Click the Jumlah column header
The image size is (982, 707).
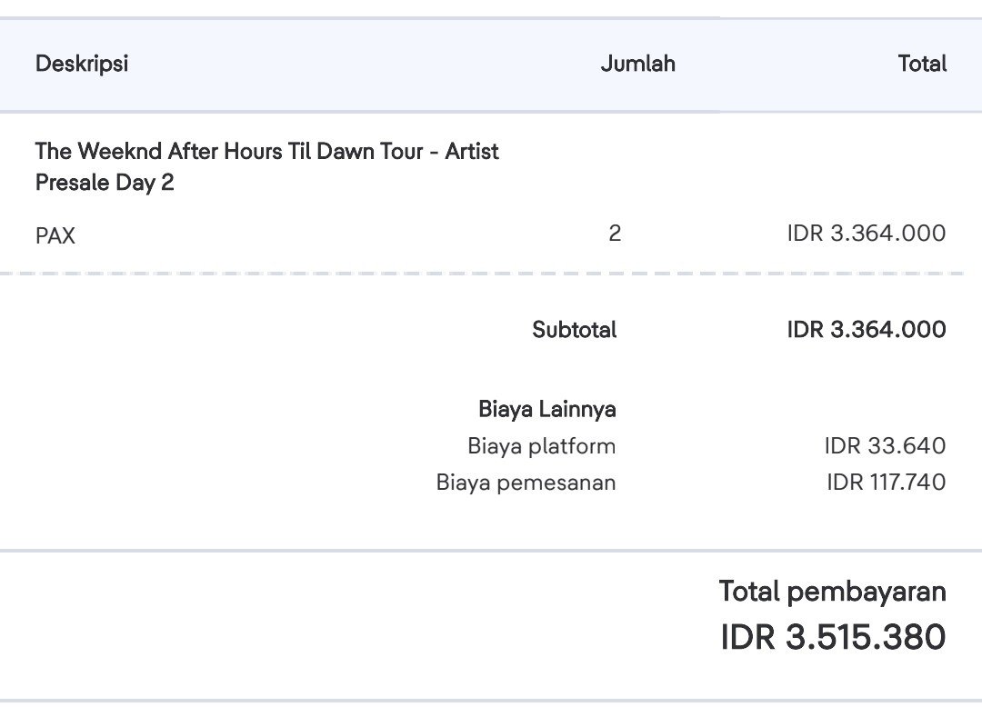coord(637,64)
